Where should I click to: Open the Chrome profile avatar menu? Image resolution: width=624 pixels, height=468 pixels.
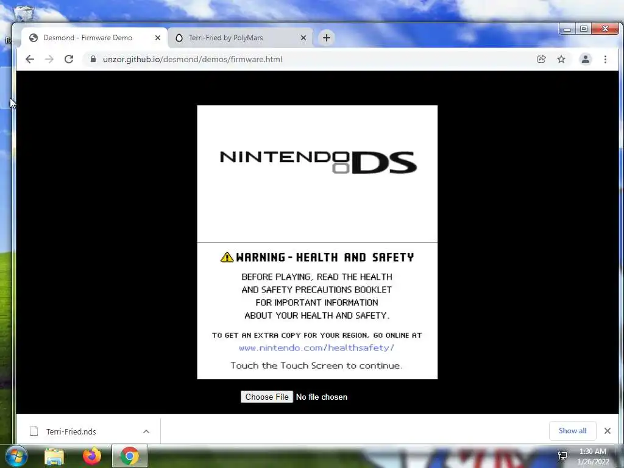pos(586,59)
